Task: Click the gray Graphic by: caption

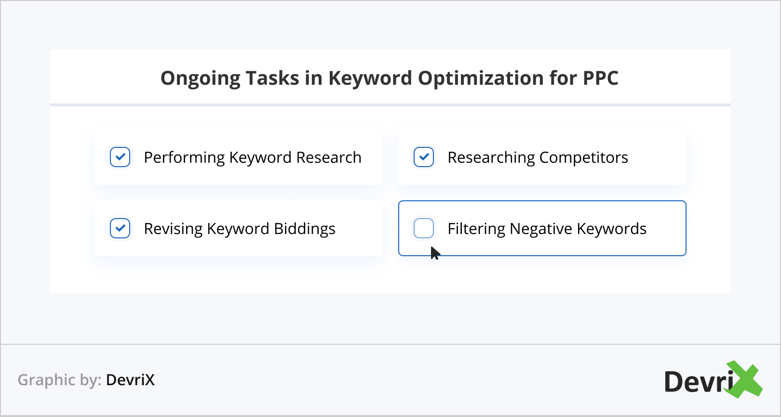Action: click(x=59, y=380)
